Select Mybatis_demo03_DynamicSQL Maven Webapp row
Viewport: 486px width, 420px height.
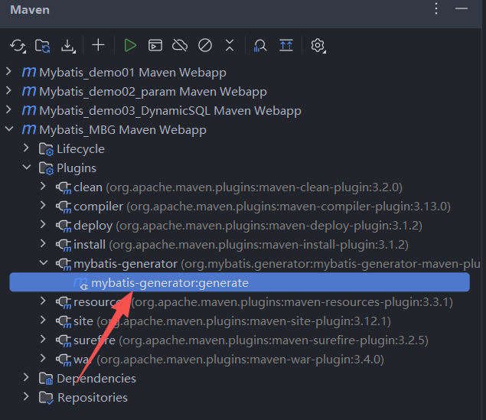point(170,111)
